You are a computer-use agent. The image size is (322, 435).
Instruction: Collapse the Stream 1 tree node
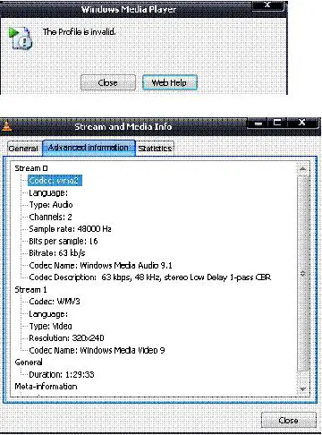click(x=30, y=290)
